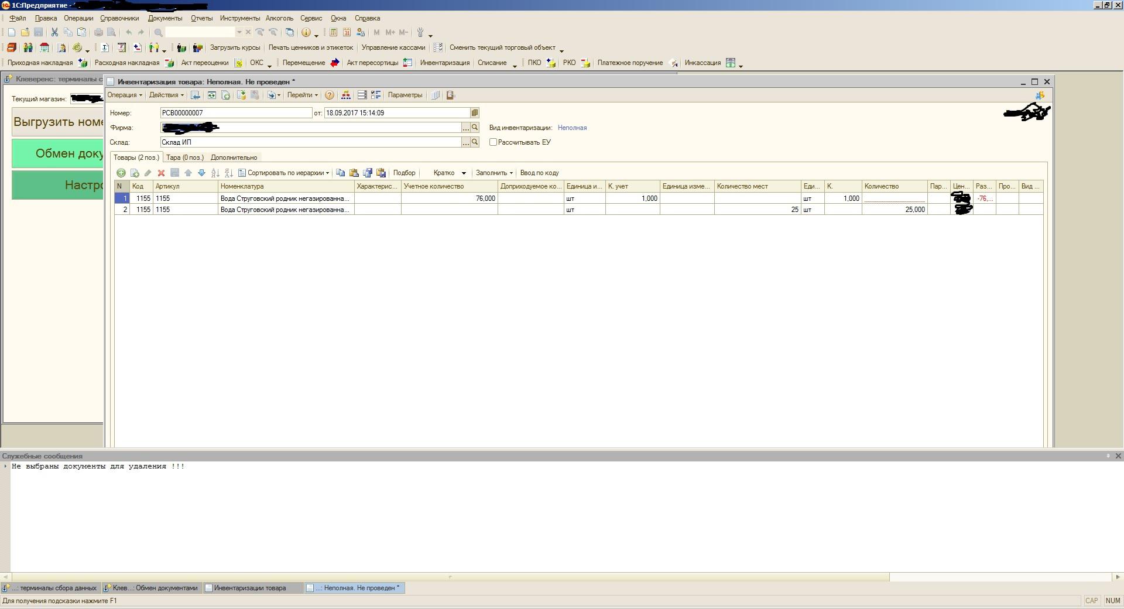This screenshot has height=609, width=1124.
Task: Switch to Инвентаризации товара window tab
Action: click(253, 588)
